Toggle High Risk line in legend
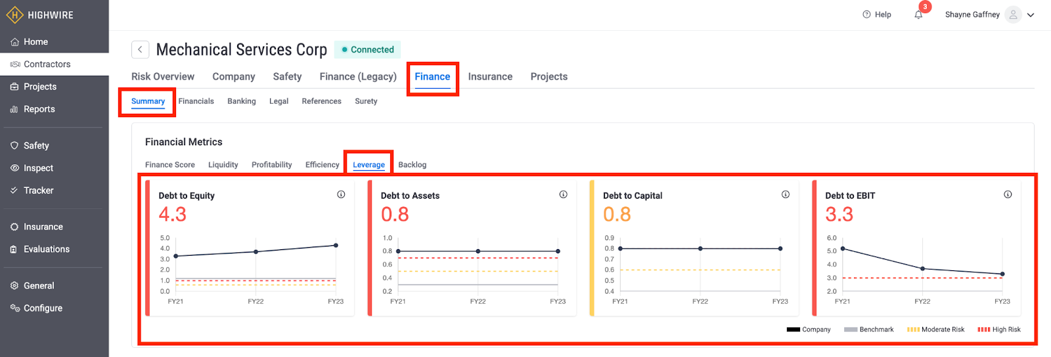 [x=999, y=329]
